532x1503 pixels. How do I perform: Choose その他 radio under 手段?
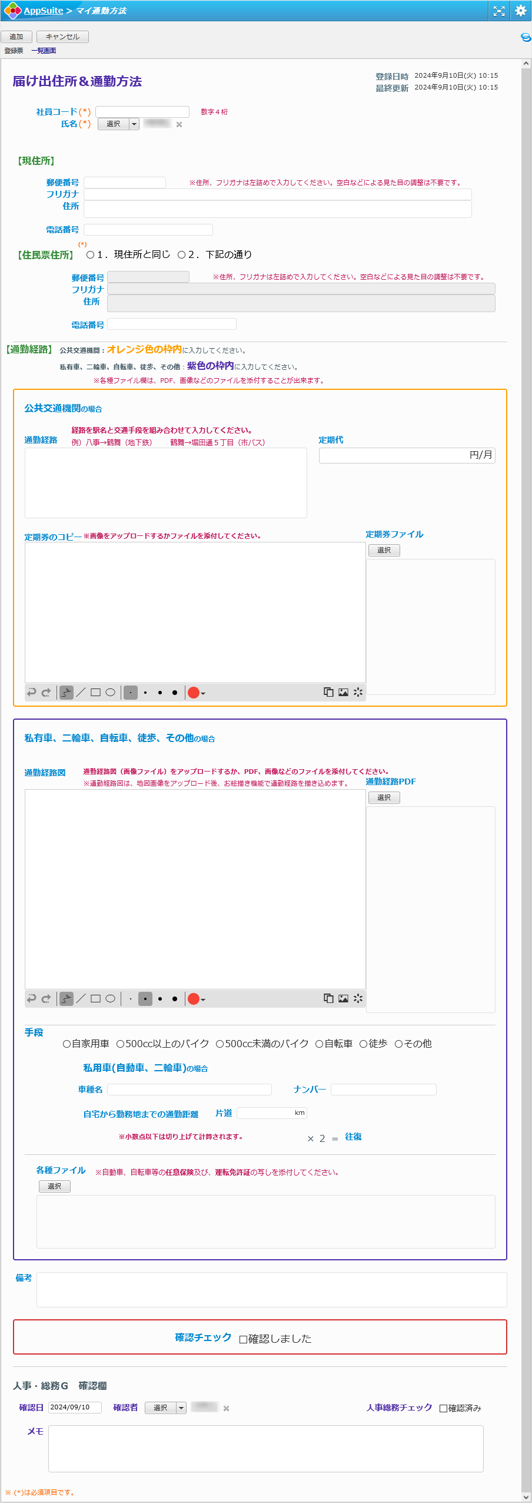tap(398, 1044)
